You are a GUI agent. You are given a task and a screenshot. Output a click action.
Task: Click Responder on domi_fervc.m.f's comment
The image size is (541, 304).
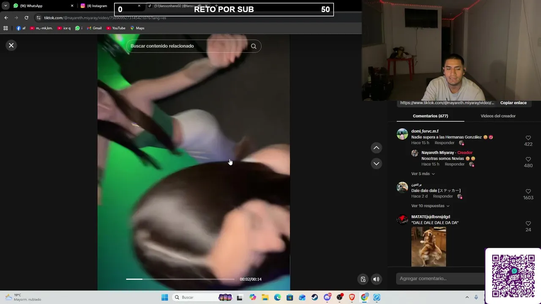coord(445,143)
